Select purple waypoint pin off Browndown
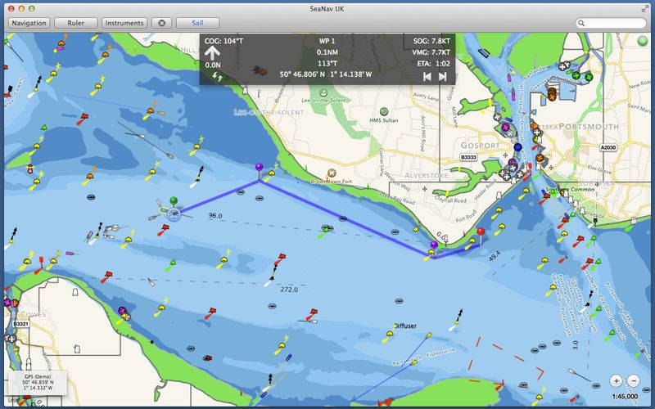655x409 pixels. click(260, 169)
